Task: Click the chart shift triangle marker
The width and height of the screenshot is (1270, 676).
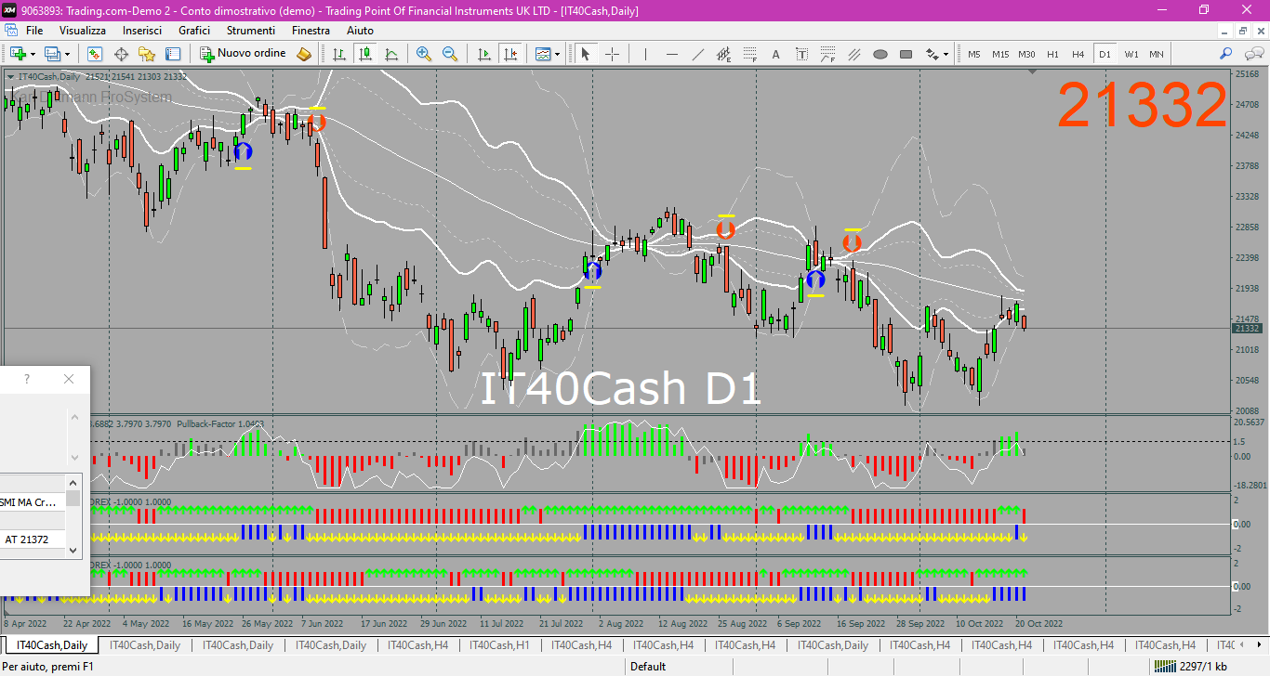Action: (1032, 72)
